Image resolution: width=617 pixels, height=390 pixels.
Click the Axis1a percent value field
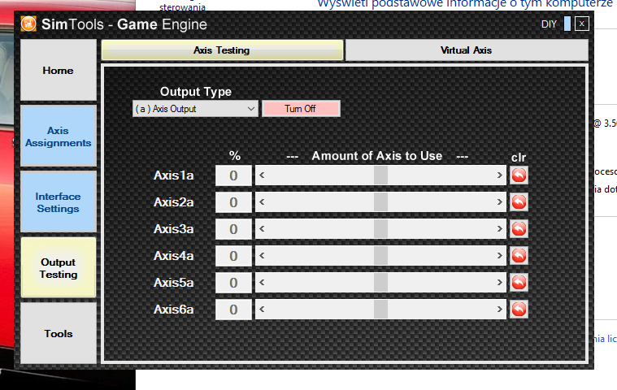(233, 175)
